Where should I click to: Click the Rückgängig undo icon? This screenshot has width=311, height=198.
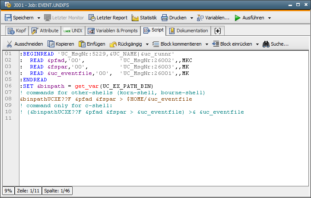pos(113,44)
